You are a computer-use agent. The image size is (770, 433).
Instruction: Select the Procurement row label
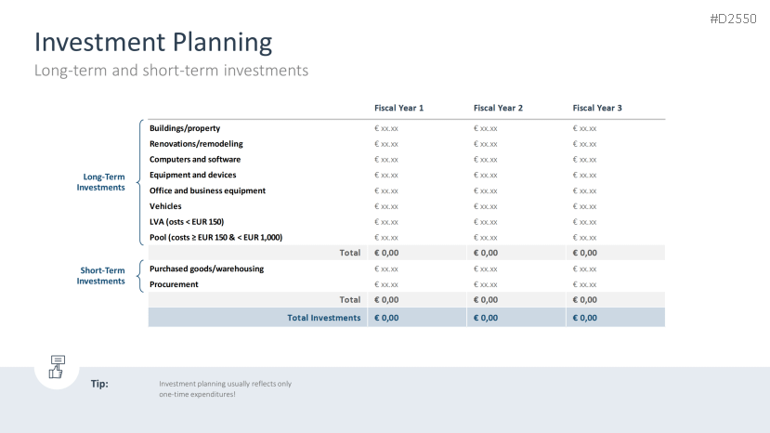[174, 284]
